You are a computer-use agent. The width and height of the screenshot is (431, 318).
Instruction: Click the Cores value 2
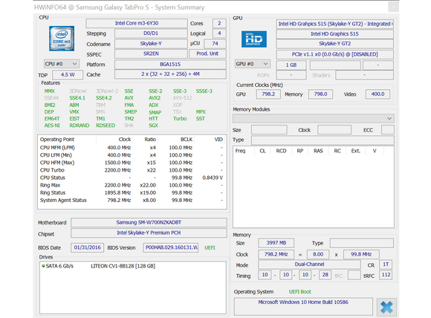pyautogui.click(x=219, y=23)
